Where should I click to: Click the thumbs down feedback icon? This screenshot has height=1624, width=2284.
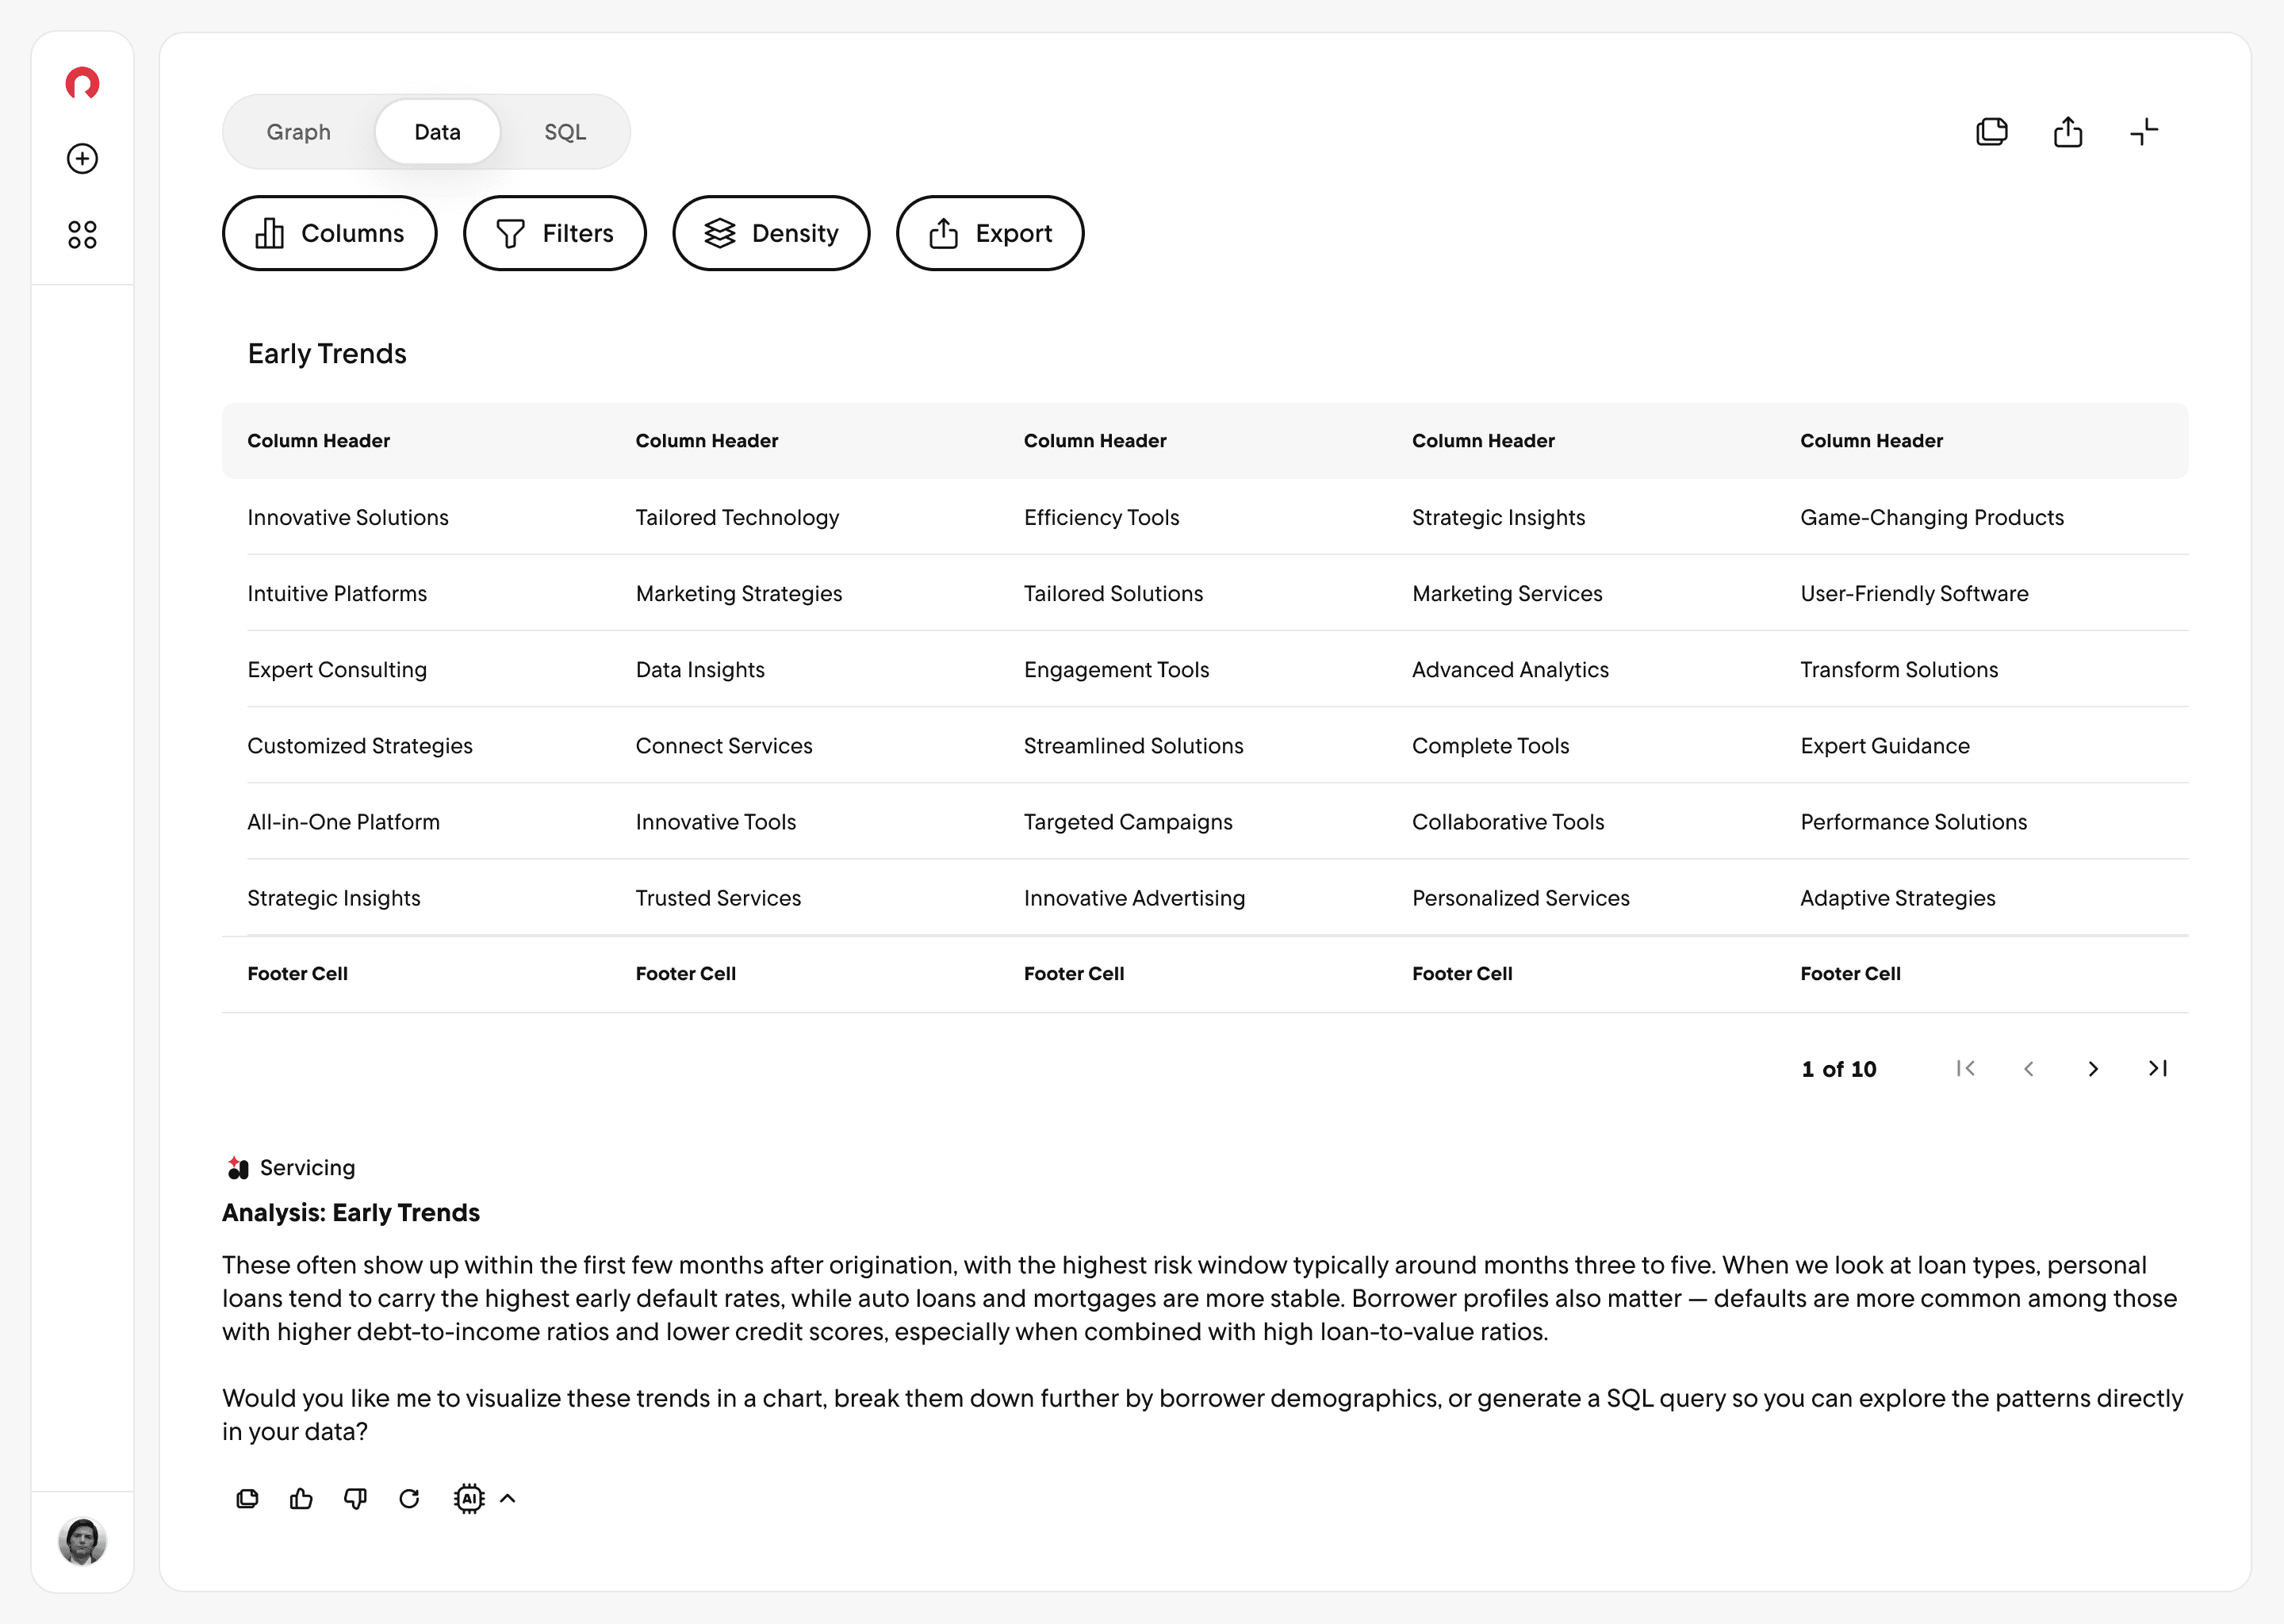(355, 1498)
